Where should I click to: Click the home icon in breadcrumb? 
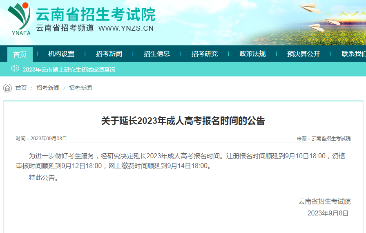pos(7,88)
